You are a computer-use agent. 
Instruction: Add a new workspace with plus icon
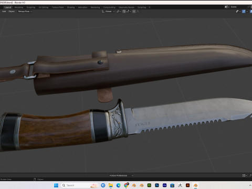[x=150, y=7]
